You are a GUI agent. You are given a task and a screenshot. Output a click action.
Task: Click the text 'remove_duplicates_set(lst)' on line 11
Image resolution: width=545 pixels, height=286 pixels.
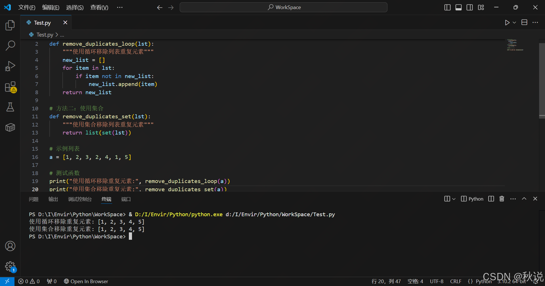pyautogui.click(x=105, y=117)
